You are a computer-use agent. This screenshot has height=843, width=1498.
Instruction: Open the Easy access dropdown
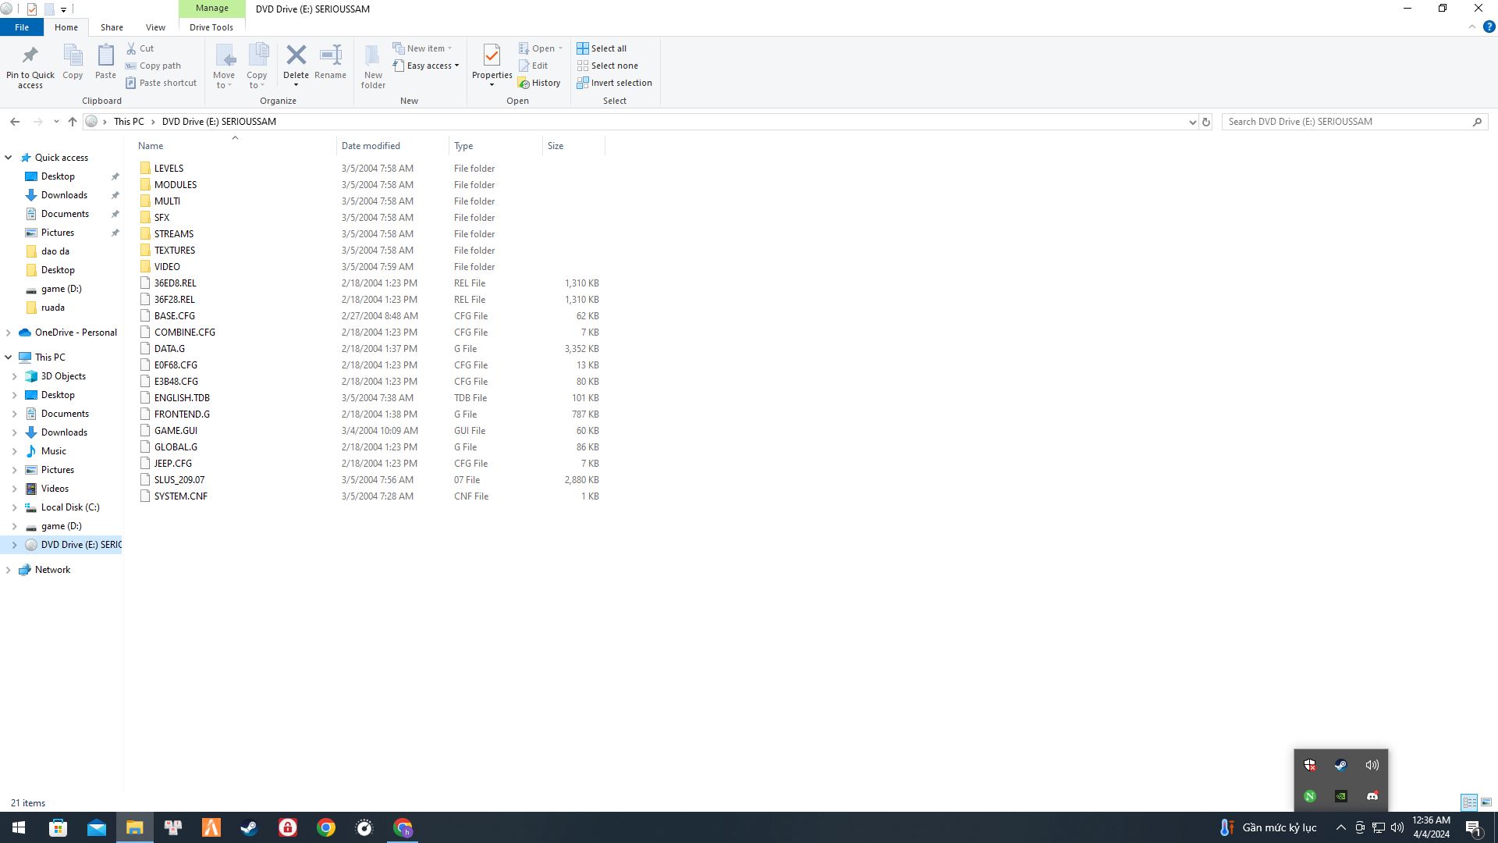tap(428, 66)
